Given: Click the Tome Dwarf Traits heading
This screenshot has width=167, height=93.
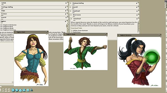Looking at the screenshot, I should coord(76,28).
